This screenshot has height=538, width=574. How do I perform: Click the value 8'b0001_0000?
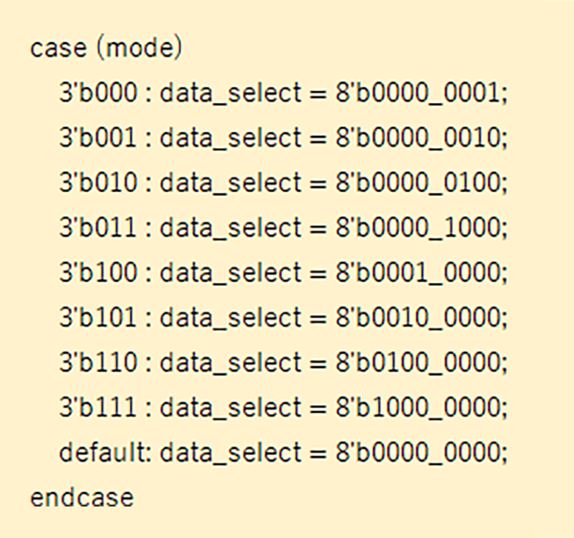418,271
